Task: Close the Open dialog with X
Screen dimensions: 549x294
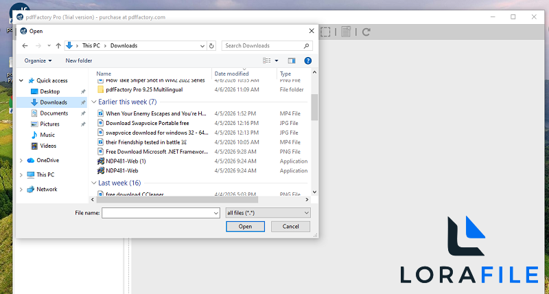Action: (312, 31)
